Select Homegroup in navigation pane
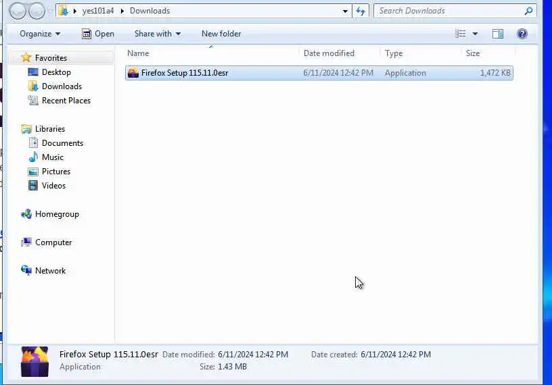Image resolution: width=552 pixels, height=385 pixels. pyautogui.click(x=57, y=214)
